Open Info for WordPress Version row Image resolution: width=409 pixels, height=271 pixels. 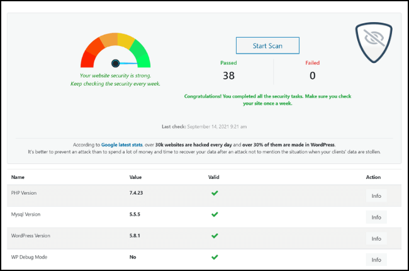376,239
